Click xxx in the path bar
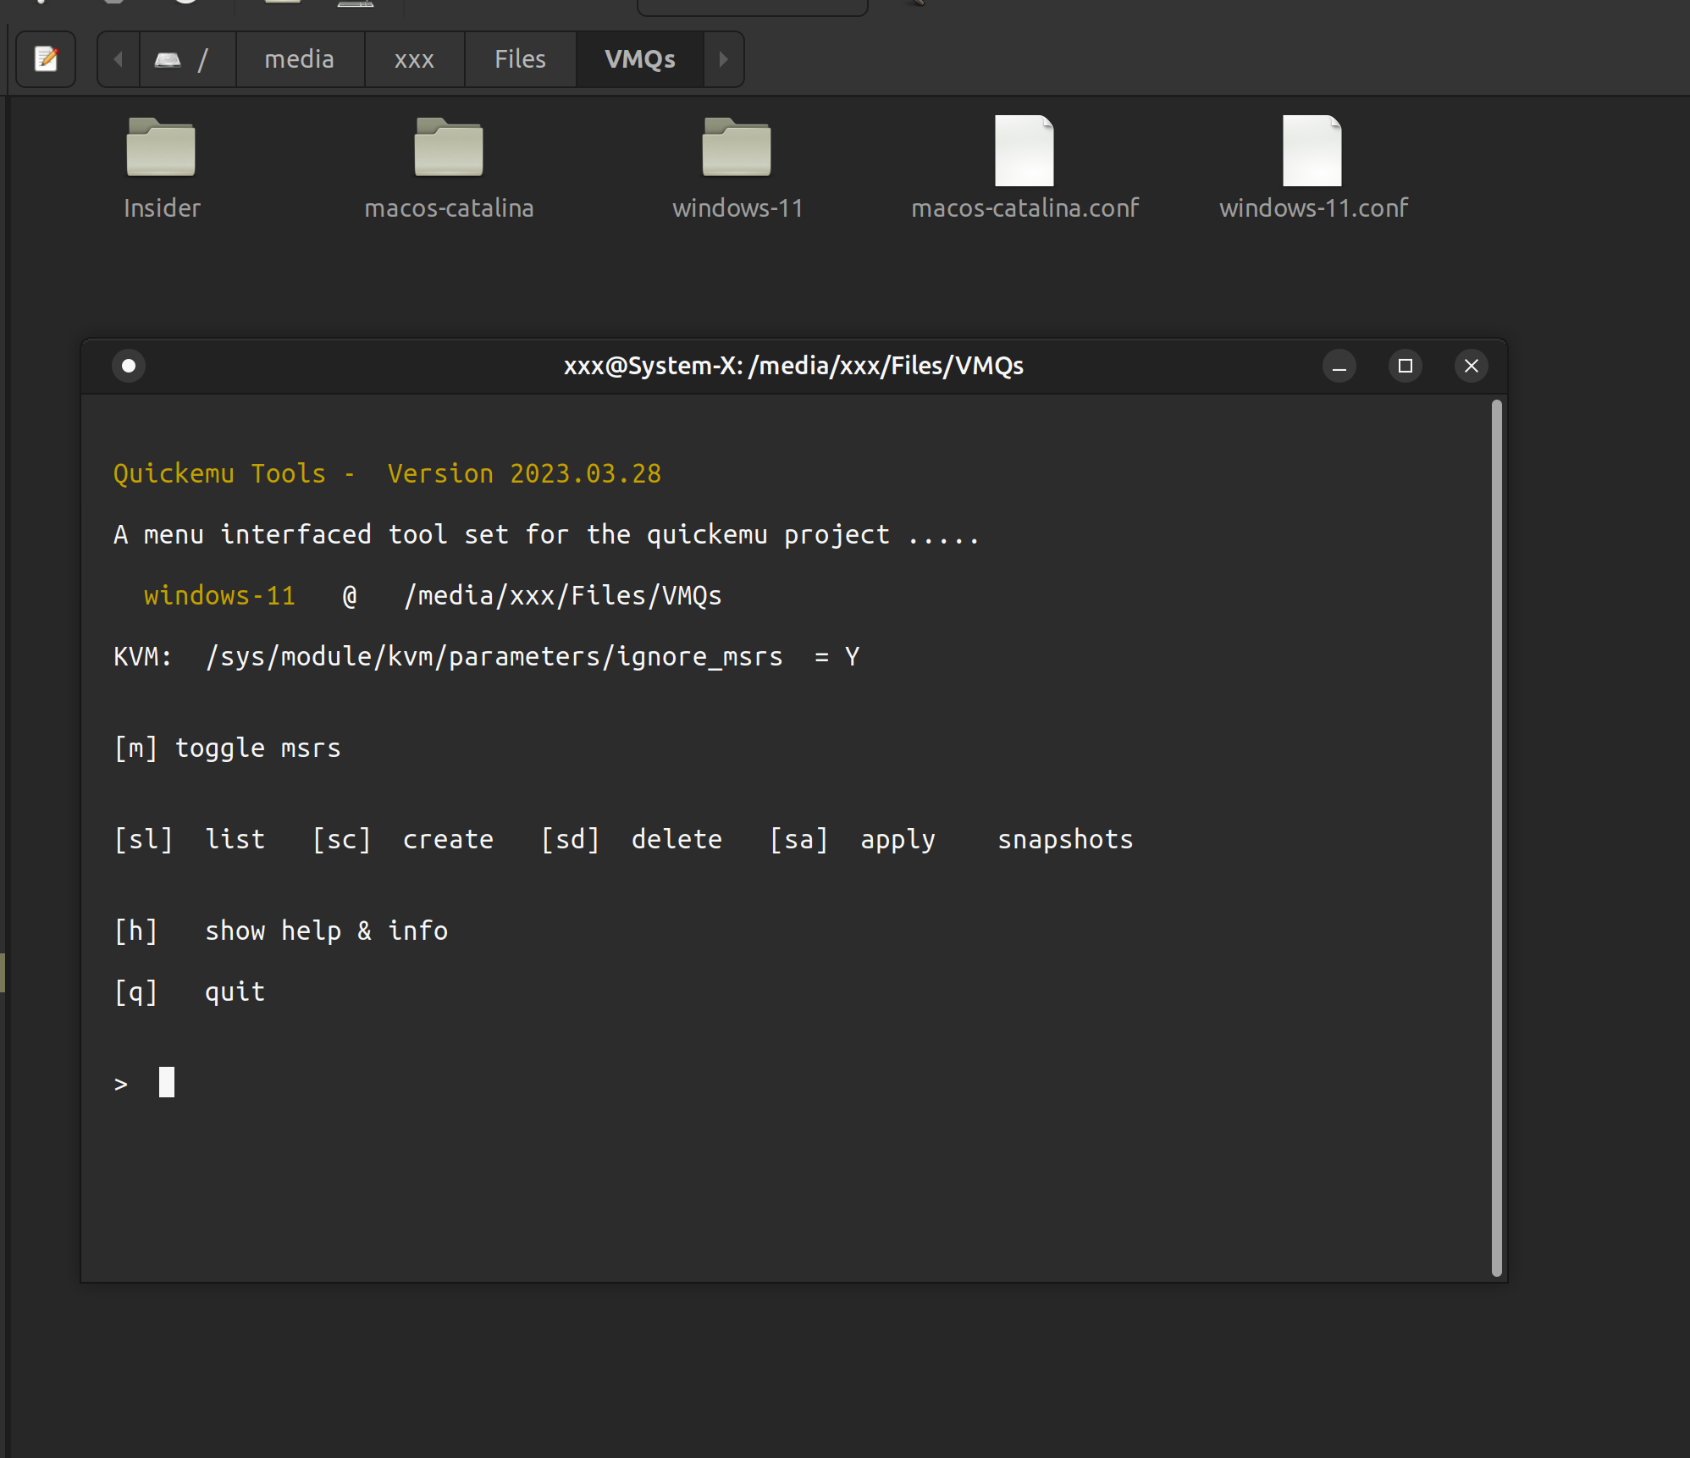1690x1458 pixels. [x=413, y=58]
